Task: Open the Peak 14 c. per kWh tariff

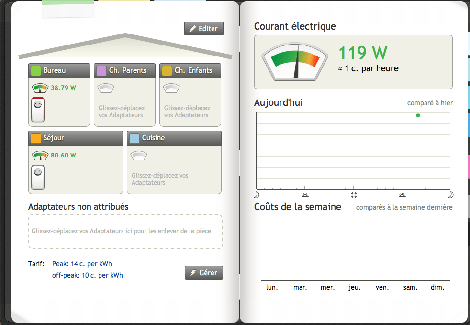Action: tap(82, 264)
